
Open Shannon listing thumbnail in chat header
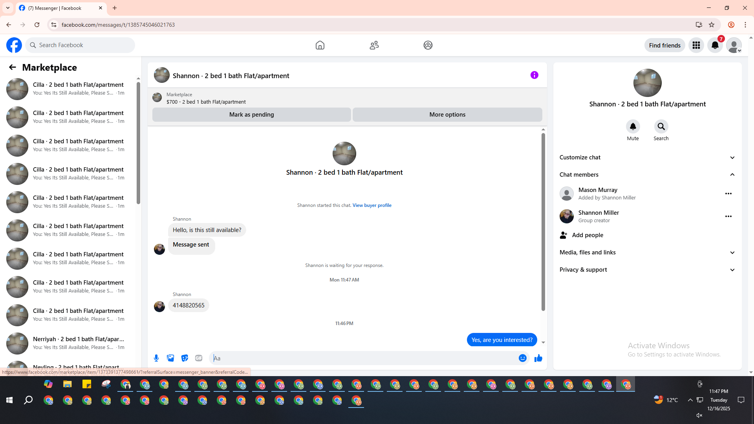click(162, 75)
